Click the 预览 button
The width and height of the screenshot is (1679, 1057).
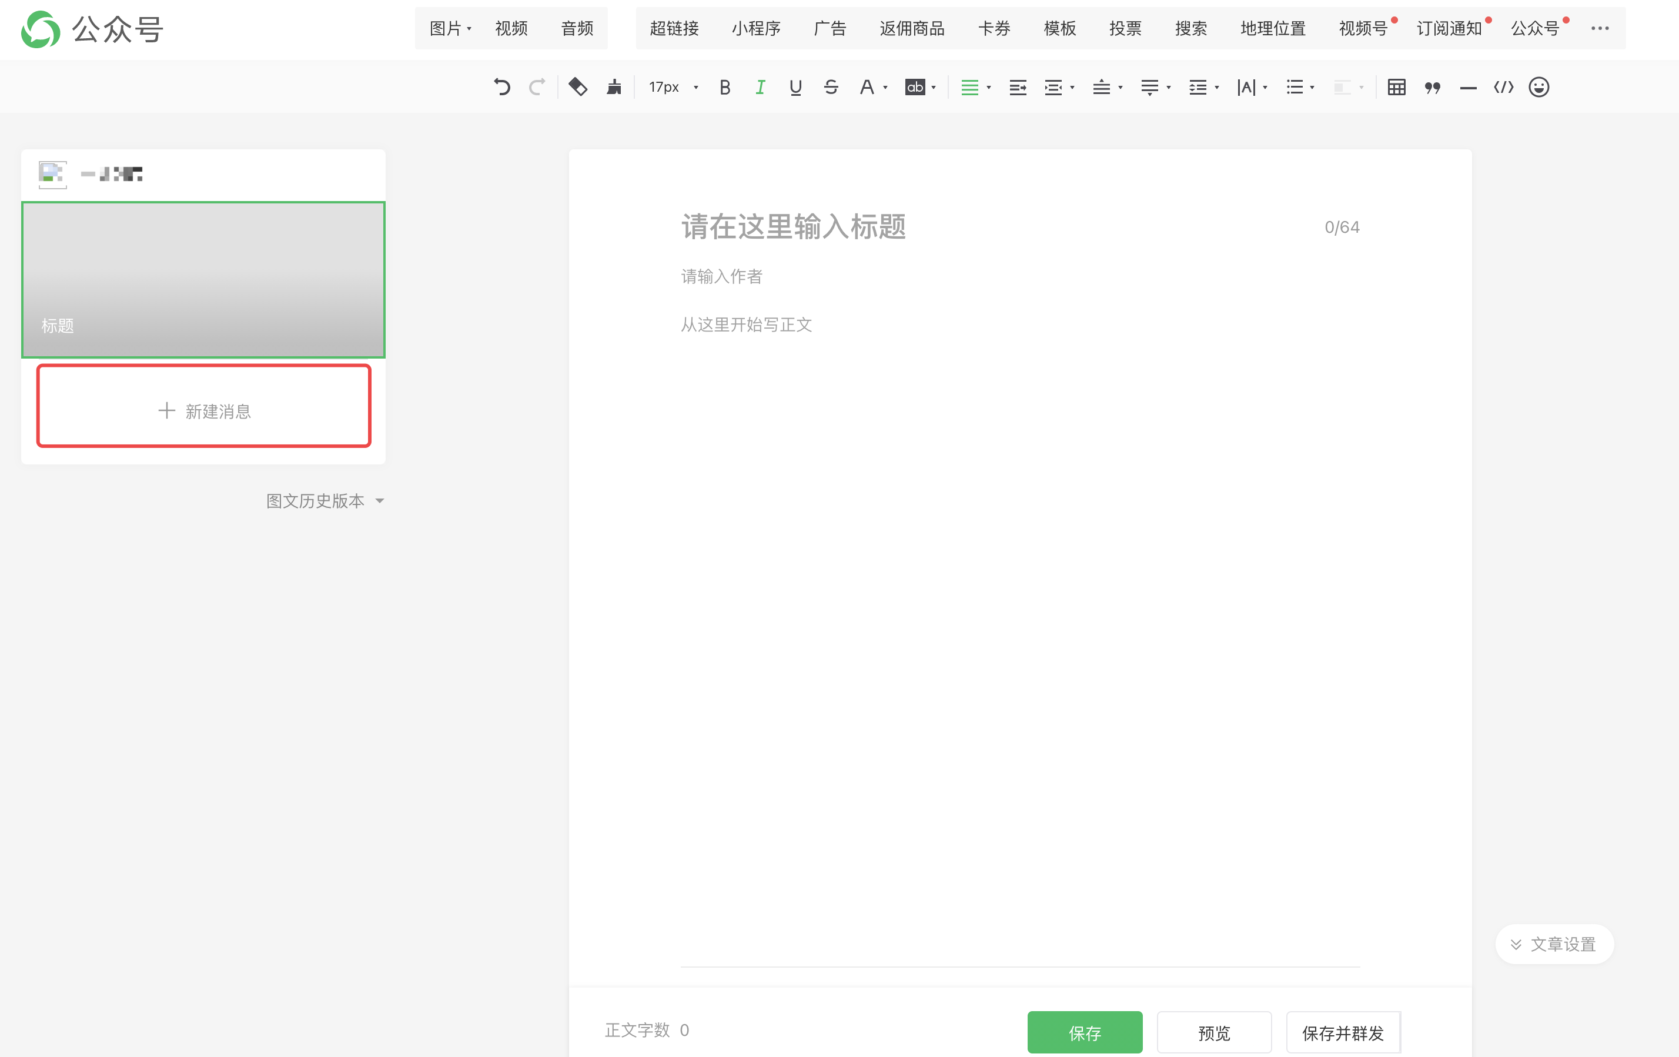[1213, 1032]
